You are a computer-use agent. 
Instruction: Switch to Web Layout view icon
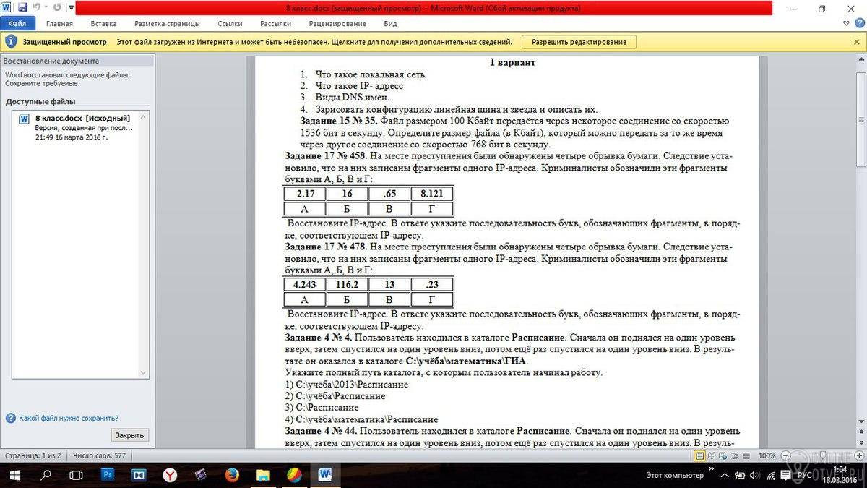722,455
